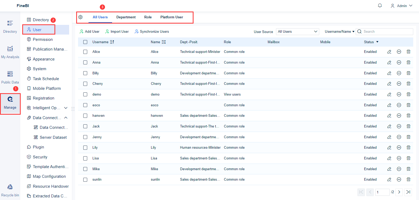Sort the table by Username
This screenshot has height=200, width=419.
click(x=112, y=42)
